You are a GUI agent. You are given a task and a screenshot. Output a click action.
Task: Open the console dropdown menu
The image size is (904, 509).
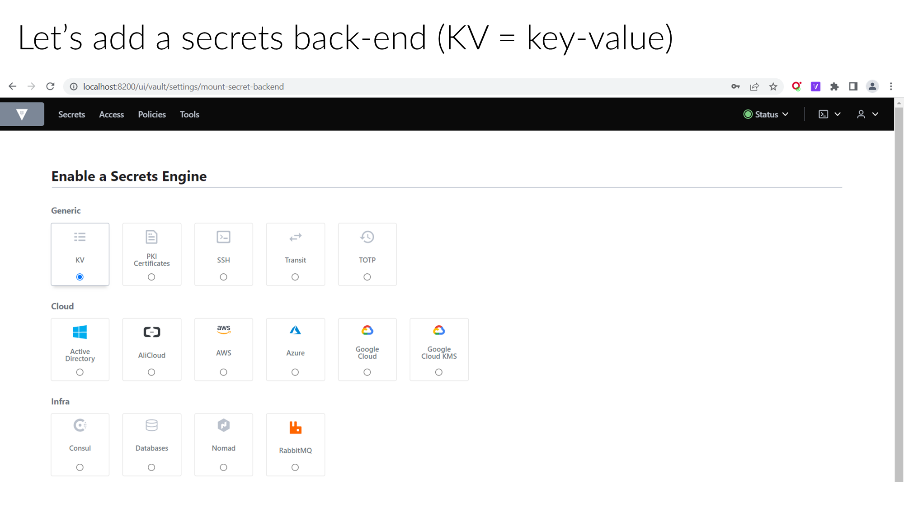(829, 114)
